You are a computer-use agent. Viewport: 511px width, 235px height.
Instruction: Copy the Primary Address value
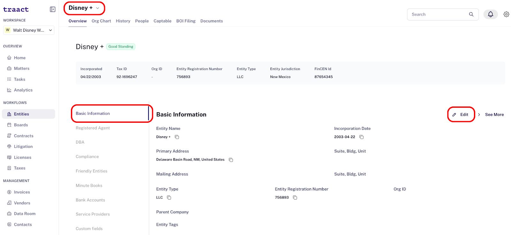[x=231, y=160]
